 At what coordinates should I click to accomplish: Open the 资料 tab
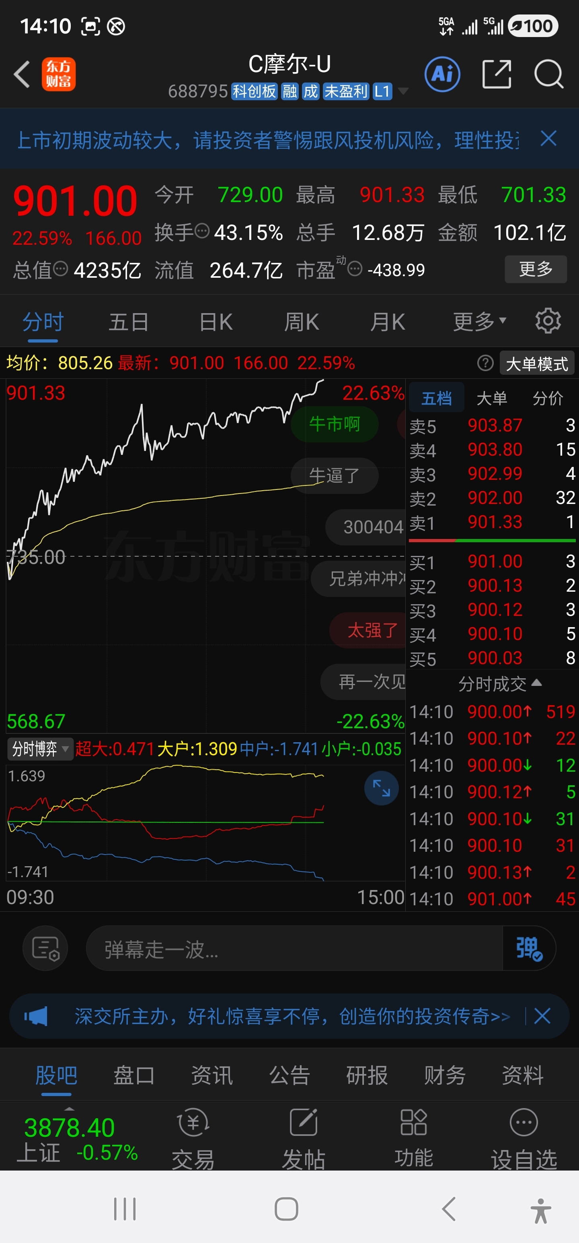pyautogui.click(x=523, y=1076)
